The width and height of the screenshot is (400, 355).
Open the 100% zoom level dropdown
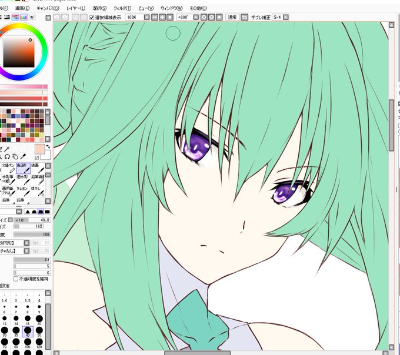tap(146, 17)
